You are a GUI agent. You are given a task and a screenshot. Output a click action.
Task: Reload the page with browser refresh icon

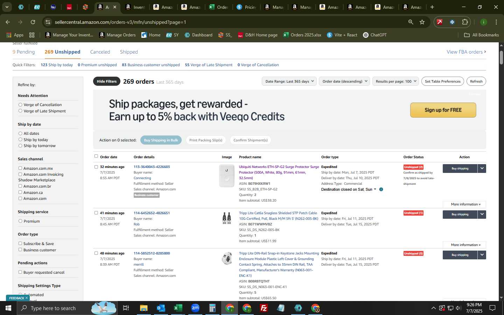33,22
